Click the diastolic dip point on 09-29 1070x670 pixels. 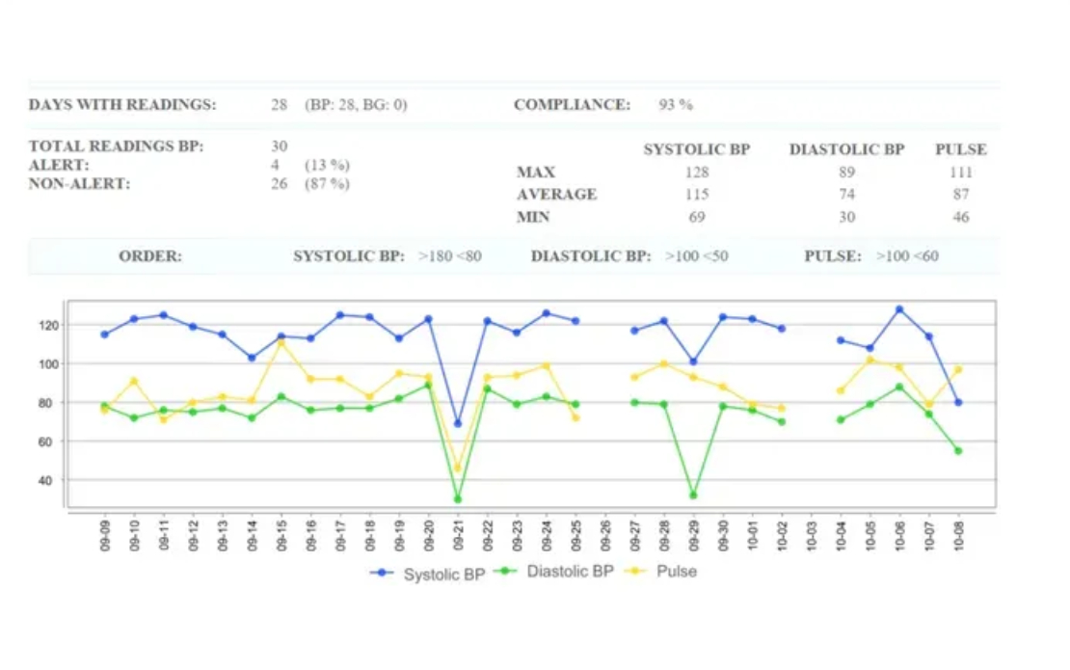click(695, 495)
